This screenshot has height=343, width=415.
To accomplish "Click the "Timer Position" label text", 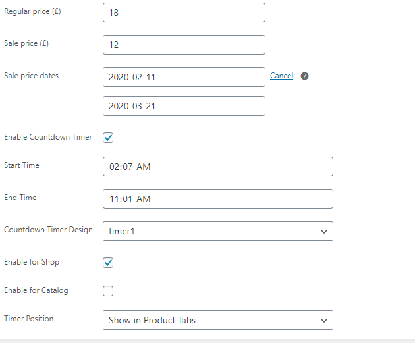I will pyautogui.click(x=29, y=319).
